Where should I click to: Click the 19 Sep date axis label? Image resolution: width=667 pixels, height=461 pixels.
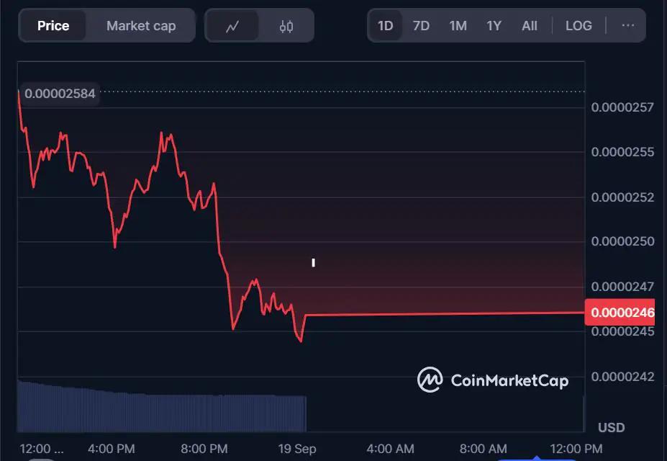(297, 449)
